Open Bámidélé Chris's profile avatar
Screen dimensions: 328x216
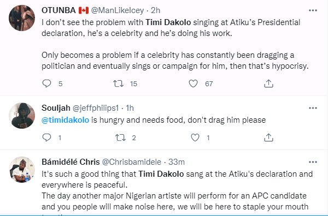tap(22, 170)
